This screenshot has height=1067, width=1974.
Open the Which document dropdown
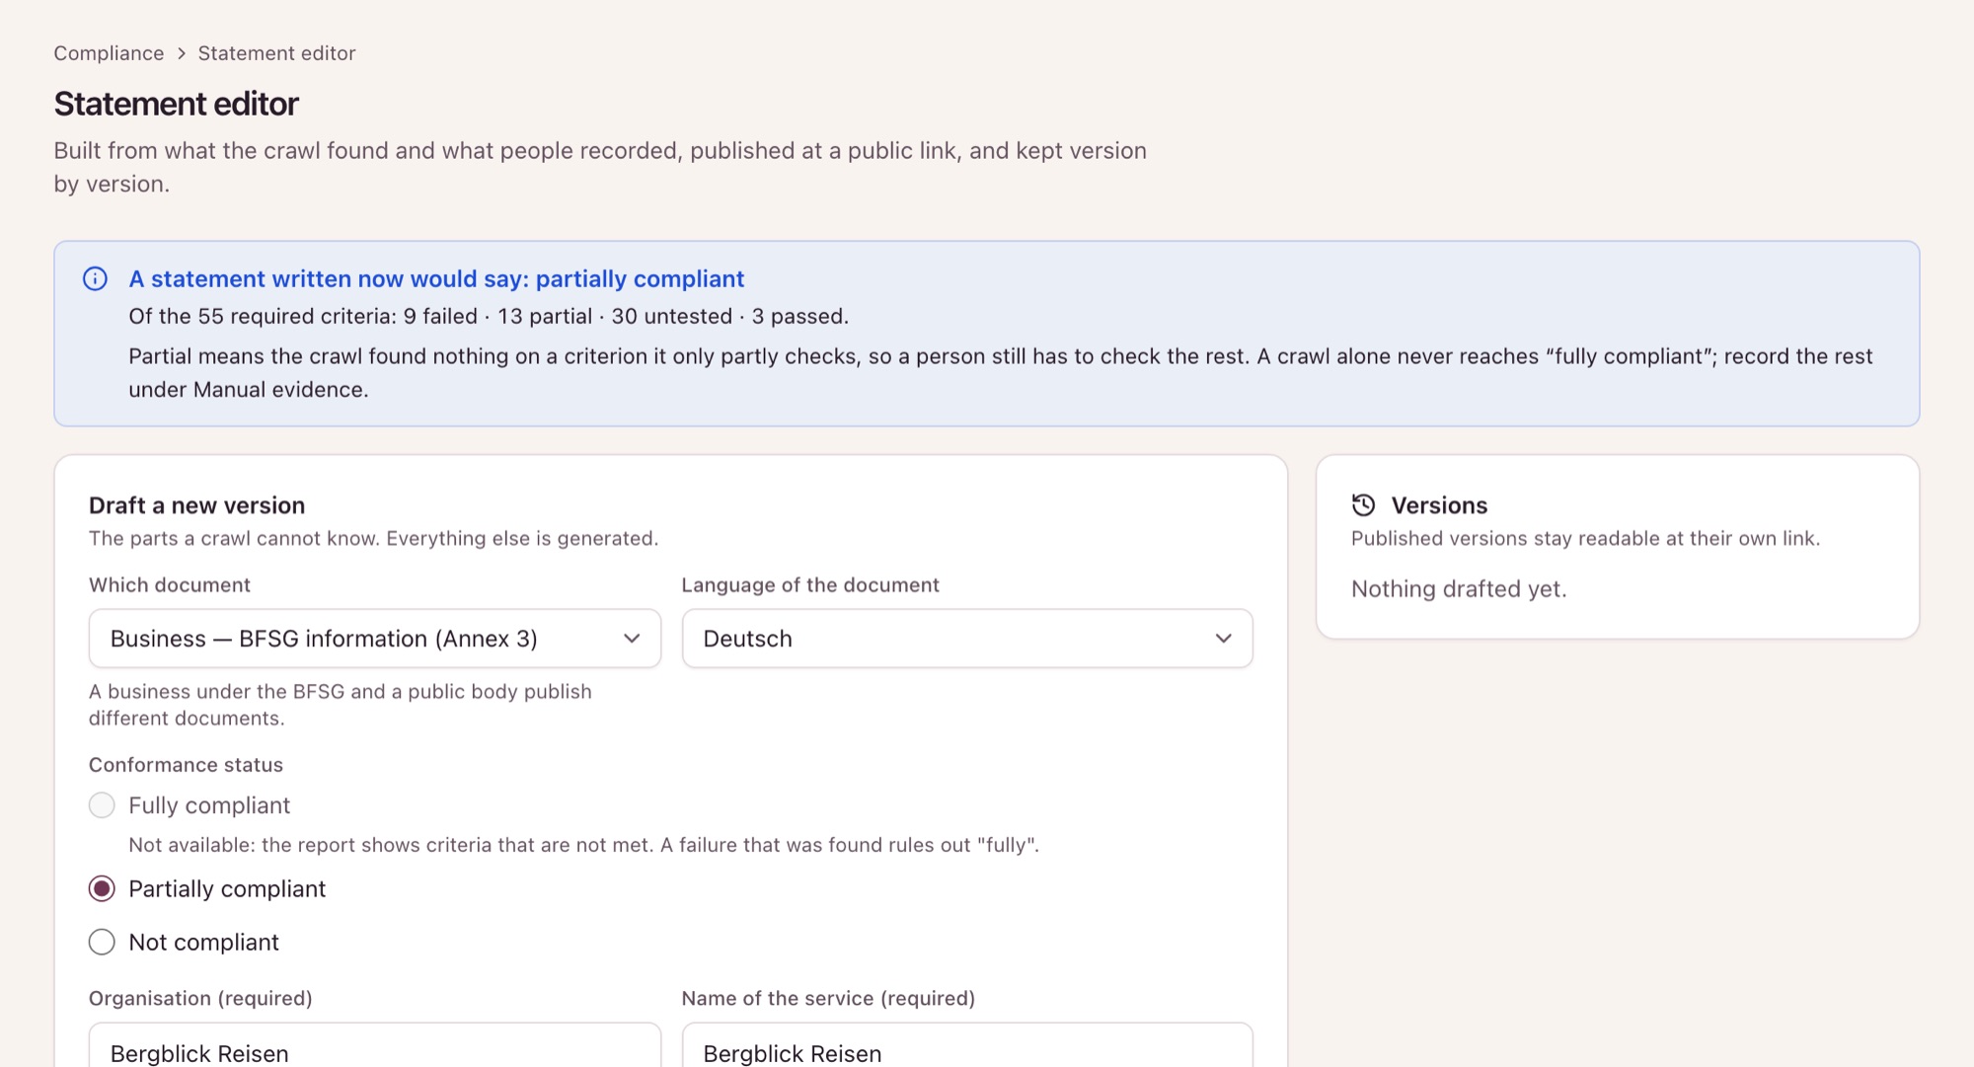pos(375,639)
